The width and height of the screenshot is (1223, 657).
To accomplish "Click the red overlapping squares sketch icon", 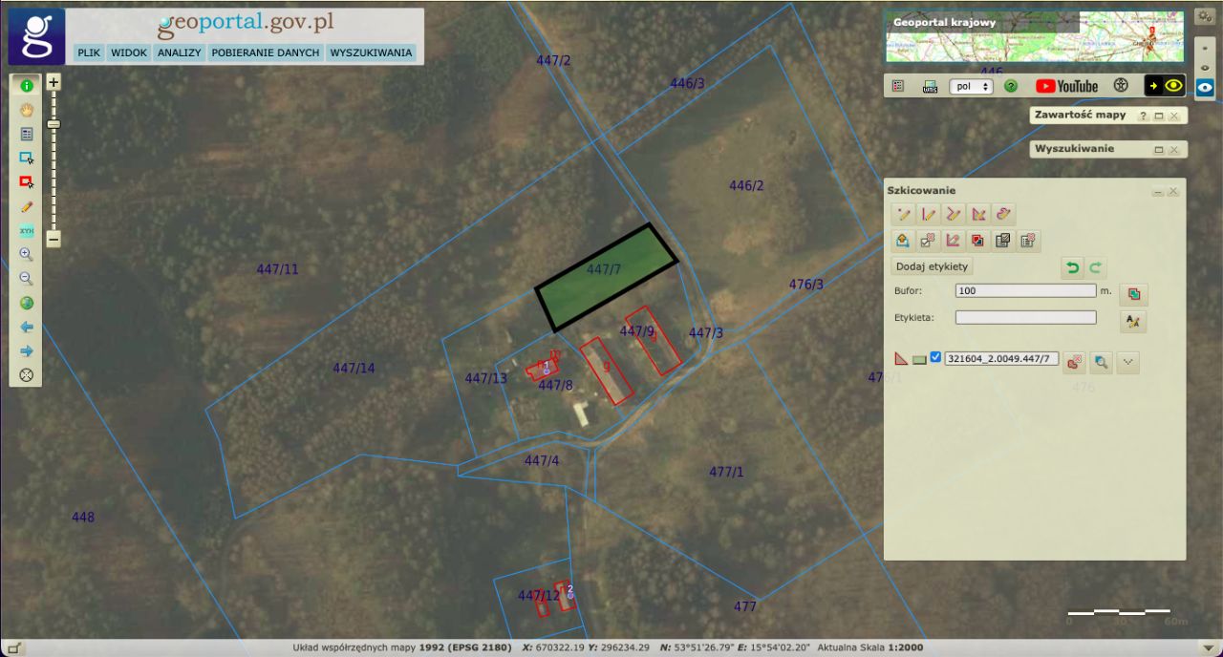I will point(977,241).
